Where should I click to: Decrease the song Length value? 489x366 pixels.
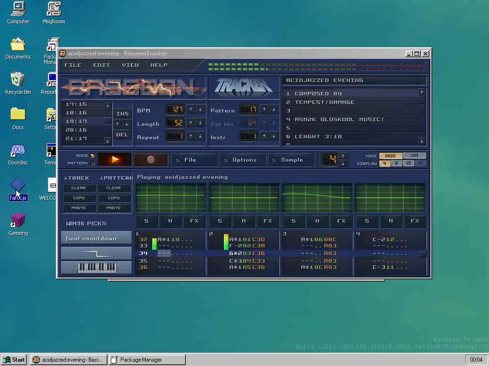click(x=200, y=123)
